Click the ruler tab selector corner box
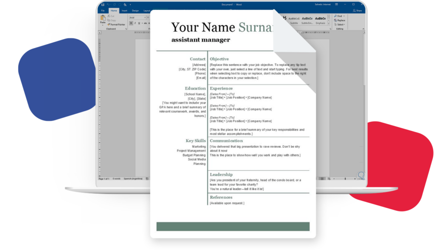This screenshot has width=446, height=251. [100, 33]
